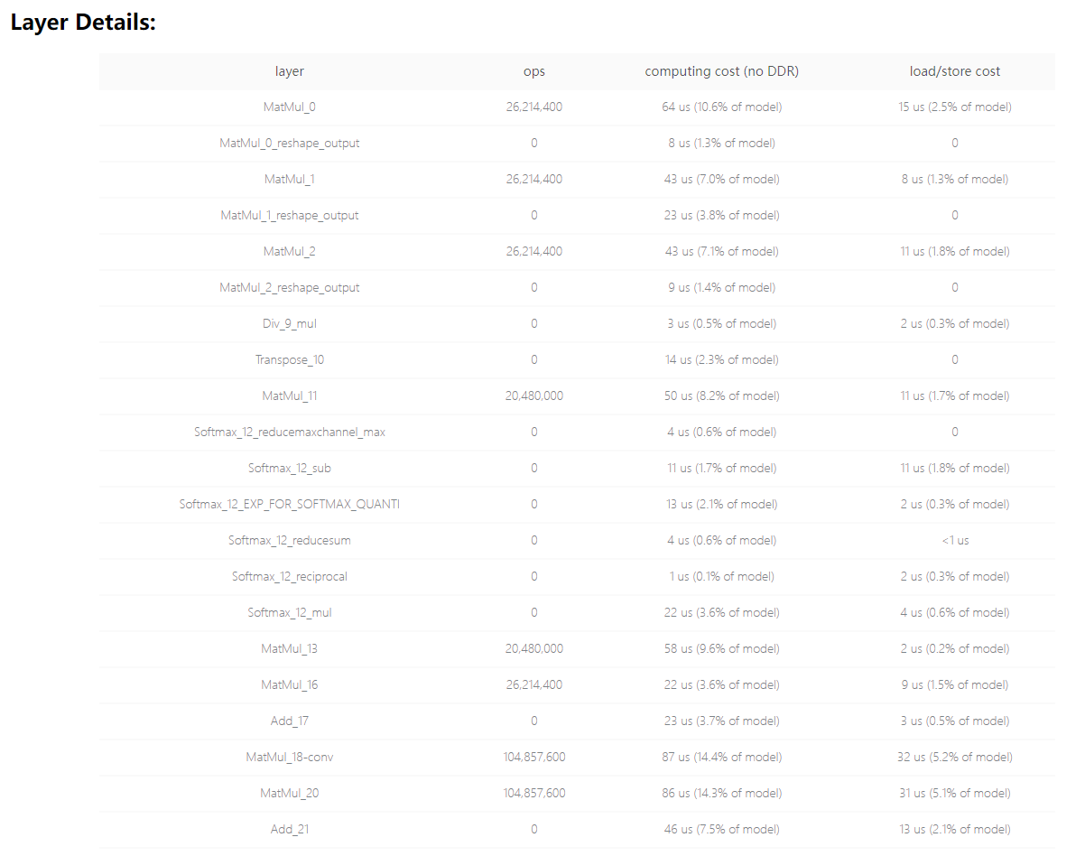Click the '87 us (14.4% of model)' computing cost

[x=721, y=757]
